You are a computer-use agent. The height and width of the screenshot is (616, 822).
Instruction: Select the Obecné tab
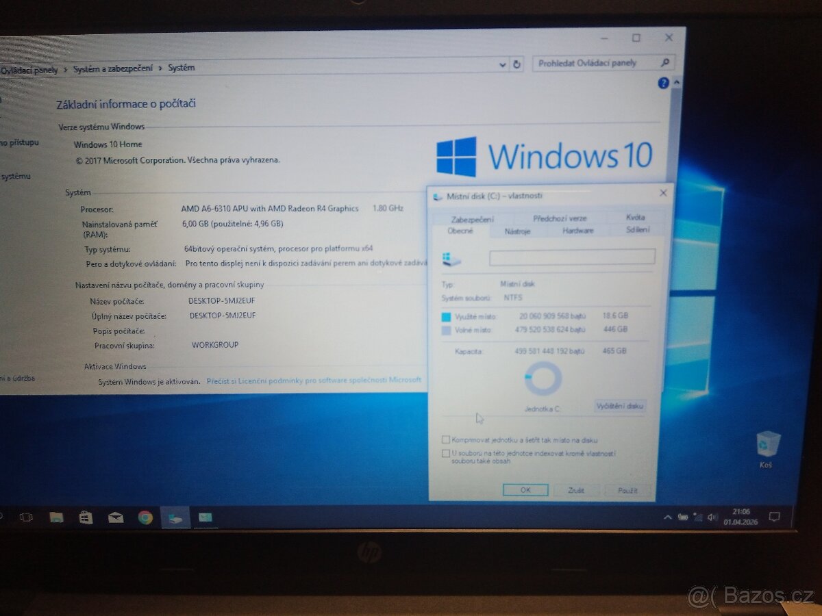(x=460, y=231)
